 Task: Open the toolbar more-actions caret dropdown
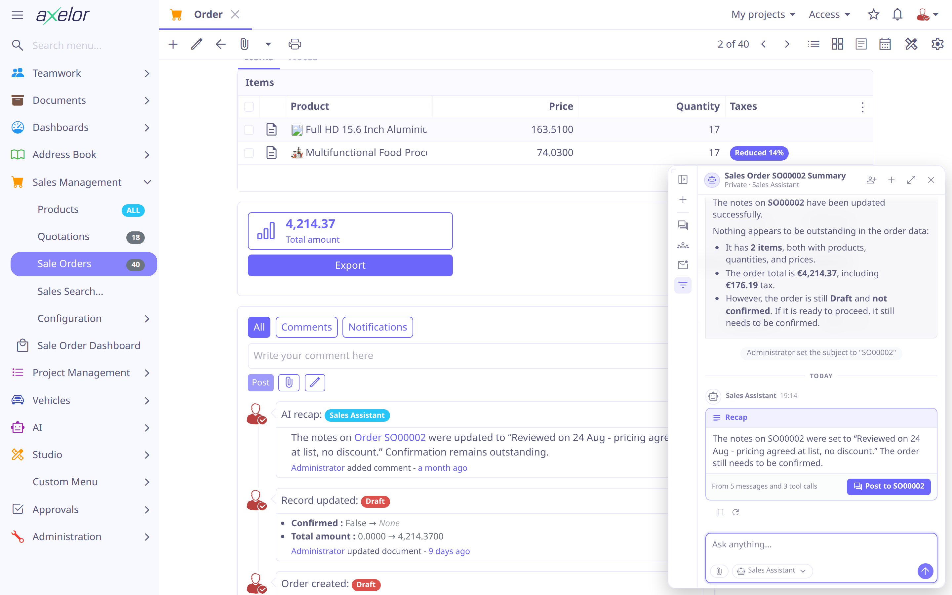268,44
